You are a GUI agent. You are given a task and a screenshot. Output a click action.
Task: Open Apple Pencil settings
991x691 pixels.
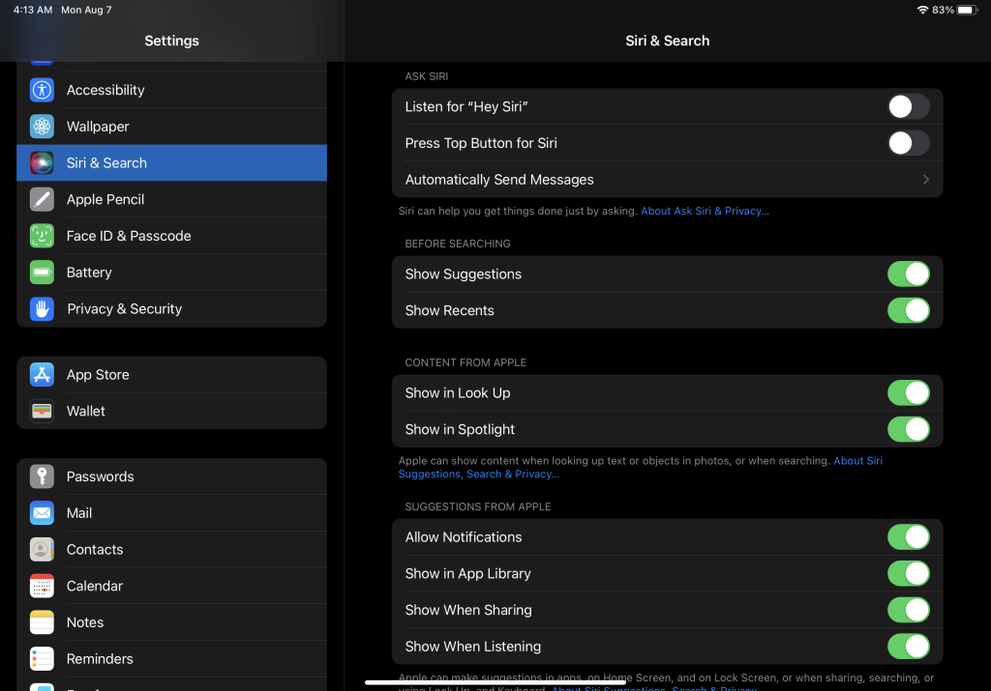coord(172,199)
